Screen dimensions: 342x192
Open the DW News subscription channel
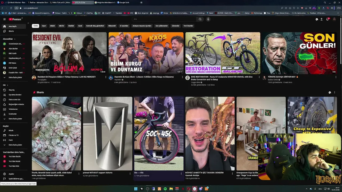(x=14, y=63)
